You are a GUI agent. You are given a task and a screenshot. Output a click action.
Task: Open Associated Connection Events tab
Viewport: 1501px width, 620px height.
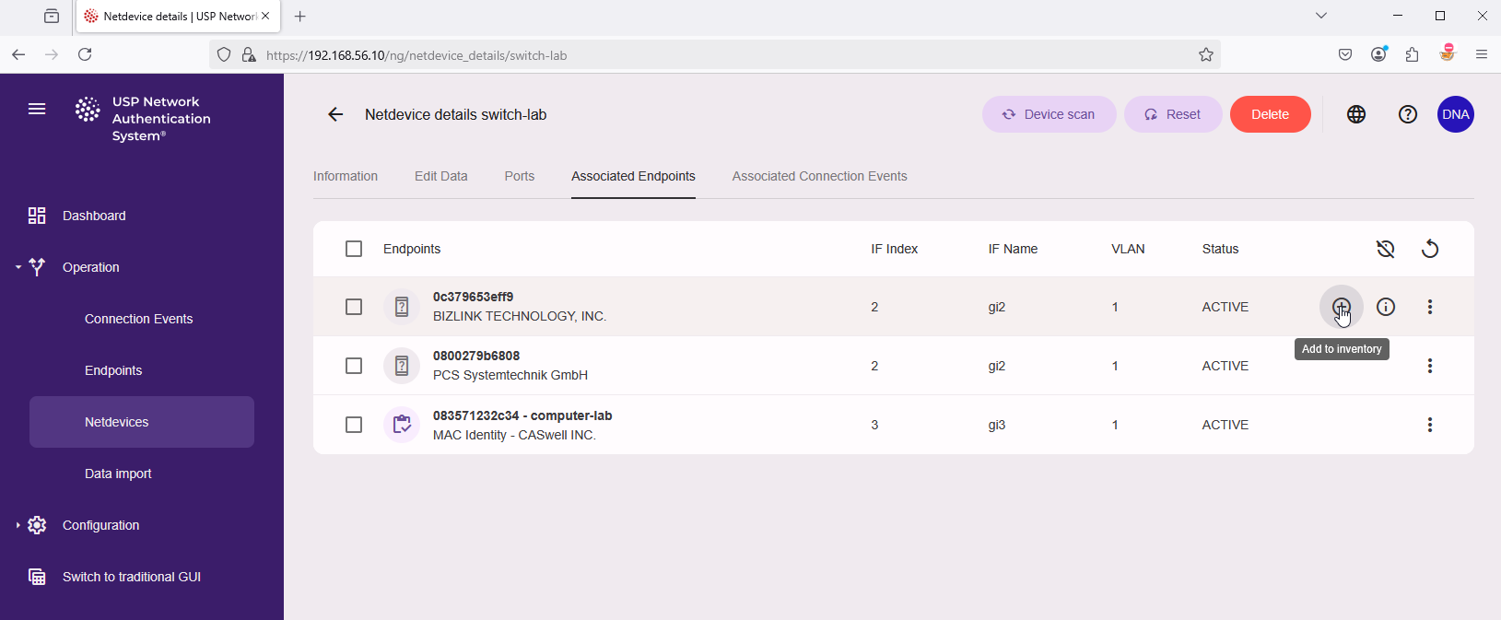819,176
